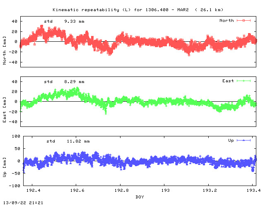Viewport: 265px width, 205px height.
Task: Click the North legend label
Action: point(226,21)
